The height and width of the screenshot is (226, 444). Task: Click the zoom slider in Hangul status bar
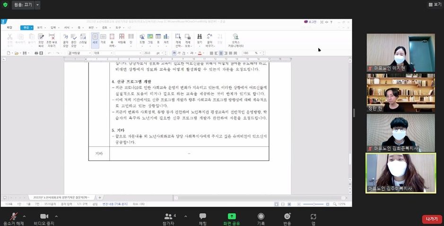(x=313, y=204)
